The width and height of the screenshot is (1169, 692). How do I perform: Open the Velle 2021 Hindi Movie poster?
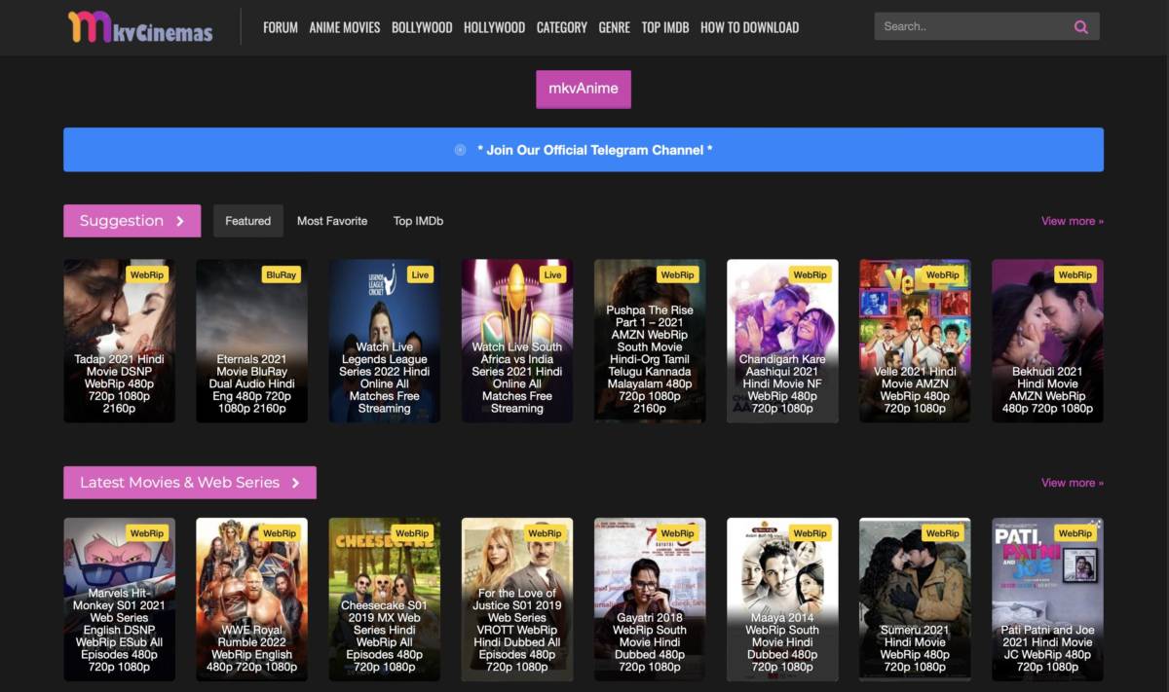coord(915,341)
